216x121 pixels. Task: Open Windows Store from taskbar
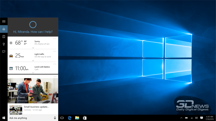[85, 118]
